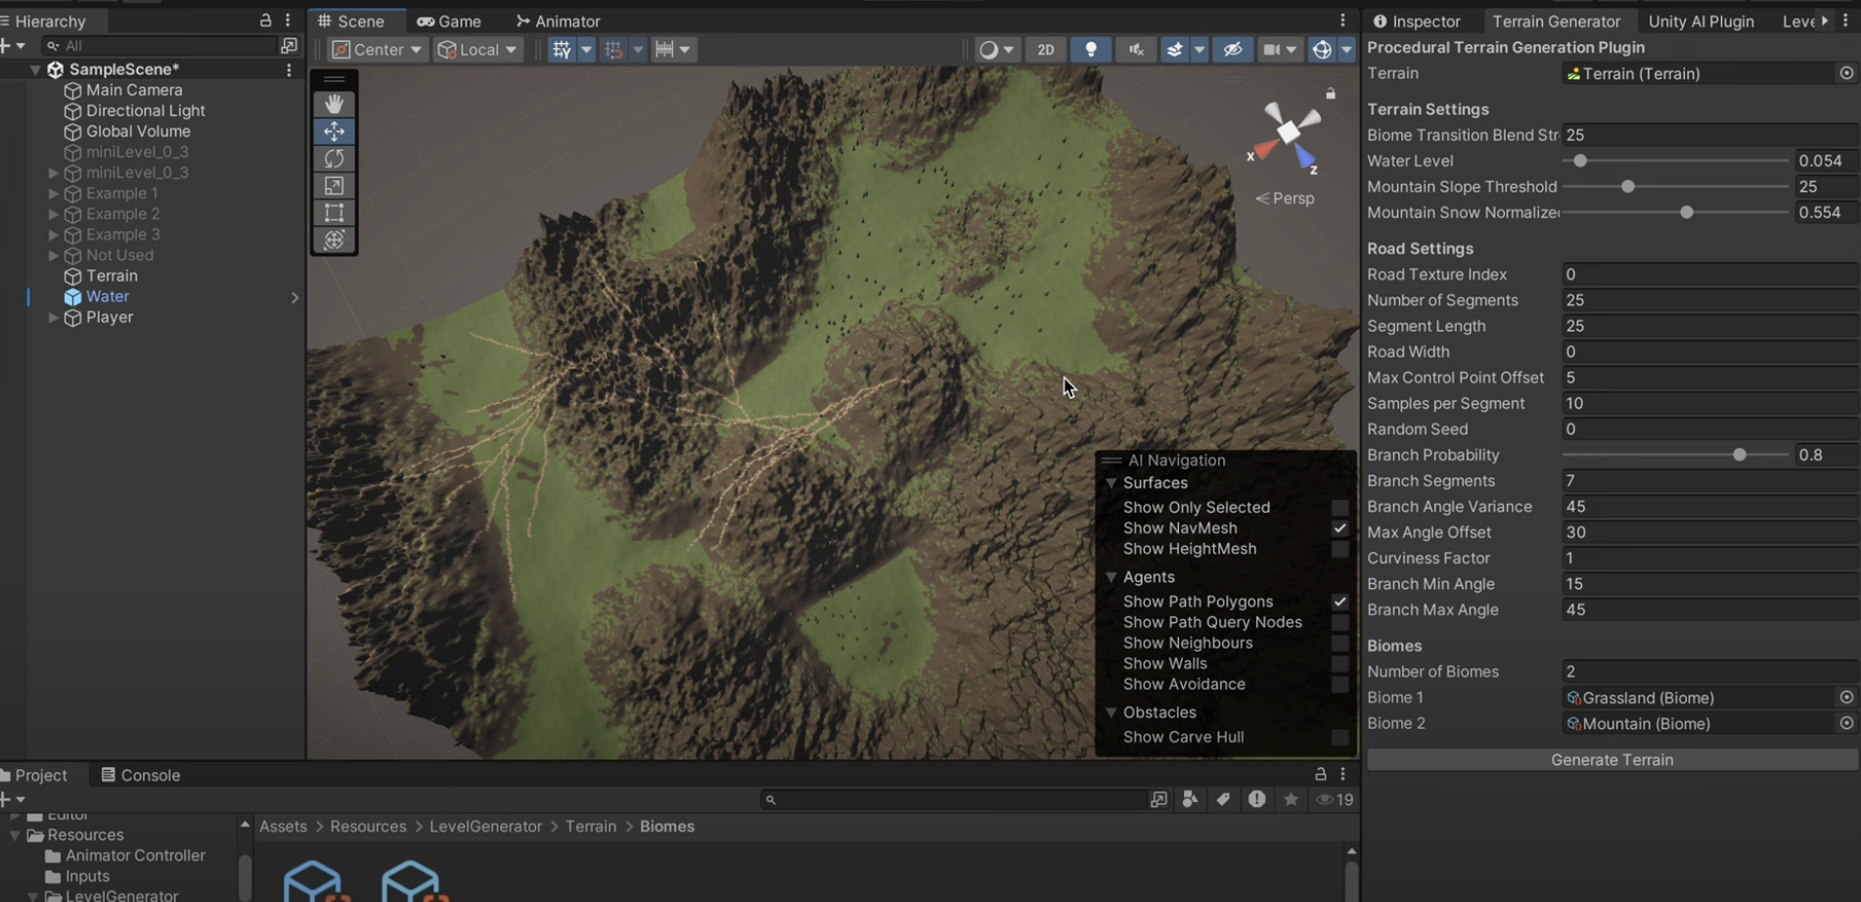Toggle Show Only Selected checkbox
The image size is (1861, 902).
[x=1339, y=507]
